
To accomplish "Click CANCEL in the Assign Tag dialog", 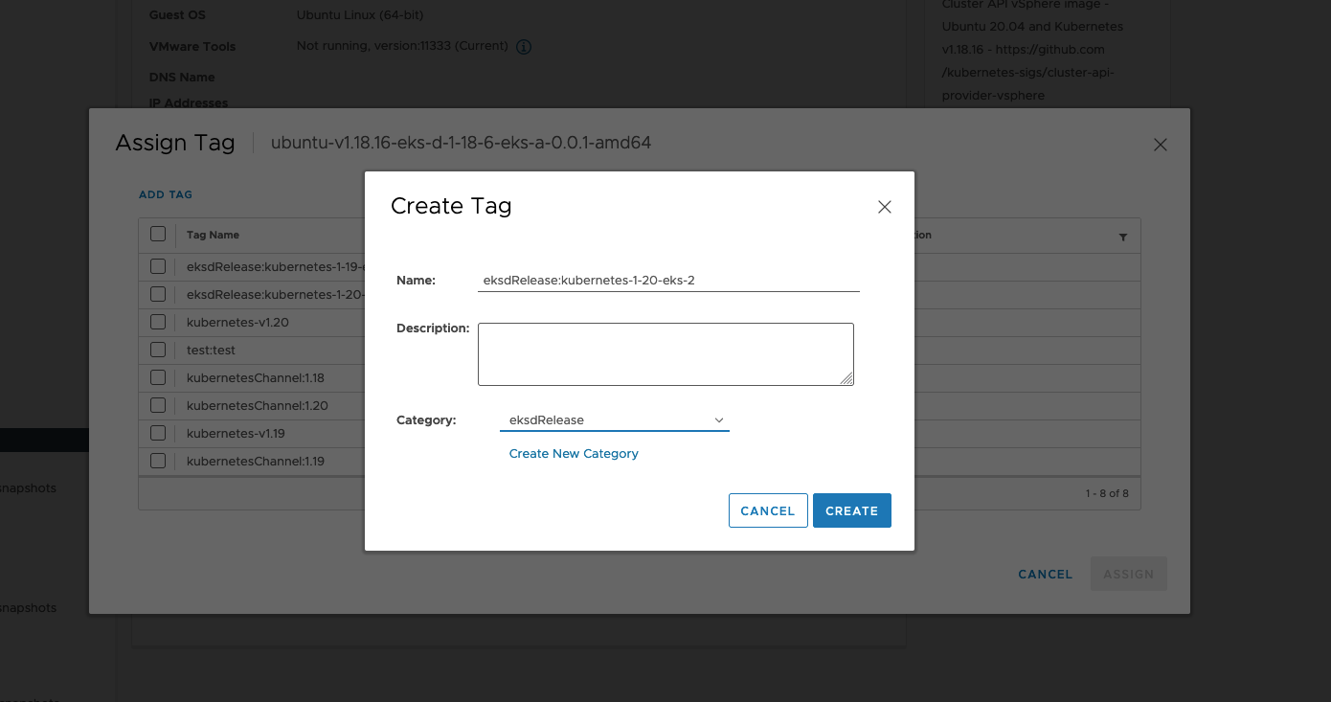I will (1045, 575).
